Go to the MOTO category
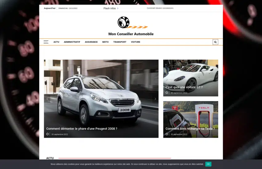The width and height of the screenshot is (262, 169). click(105, 42)
